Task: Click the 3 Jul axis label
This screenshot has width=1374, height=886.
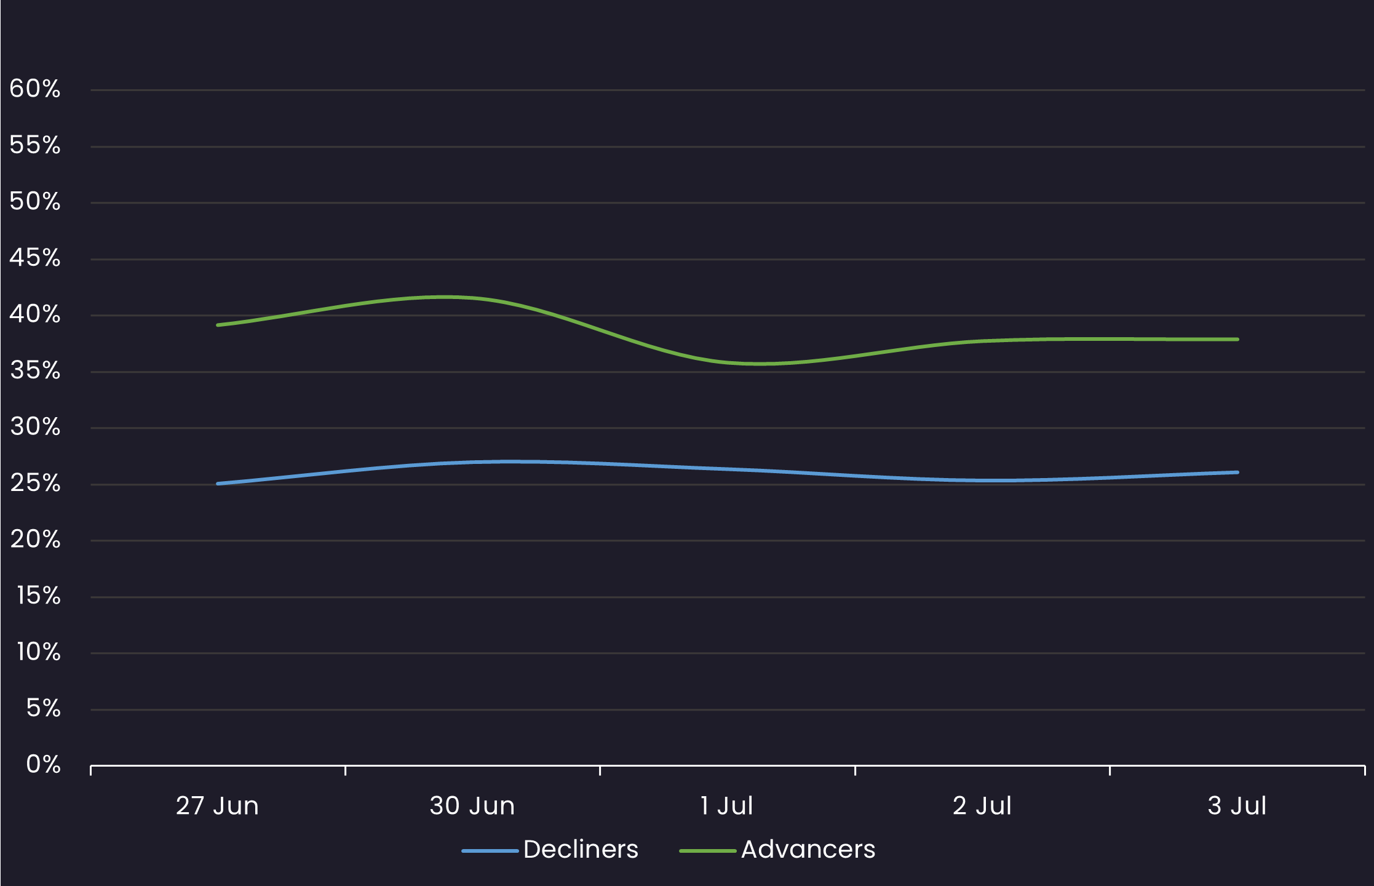Action: [1236, 806]
